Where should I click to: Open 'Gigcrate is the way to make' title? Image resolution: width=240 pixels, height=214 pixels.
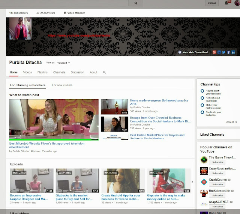[x=166, y=197]
